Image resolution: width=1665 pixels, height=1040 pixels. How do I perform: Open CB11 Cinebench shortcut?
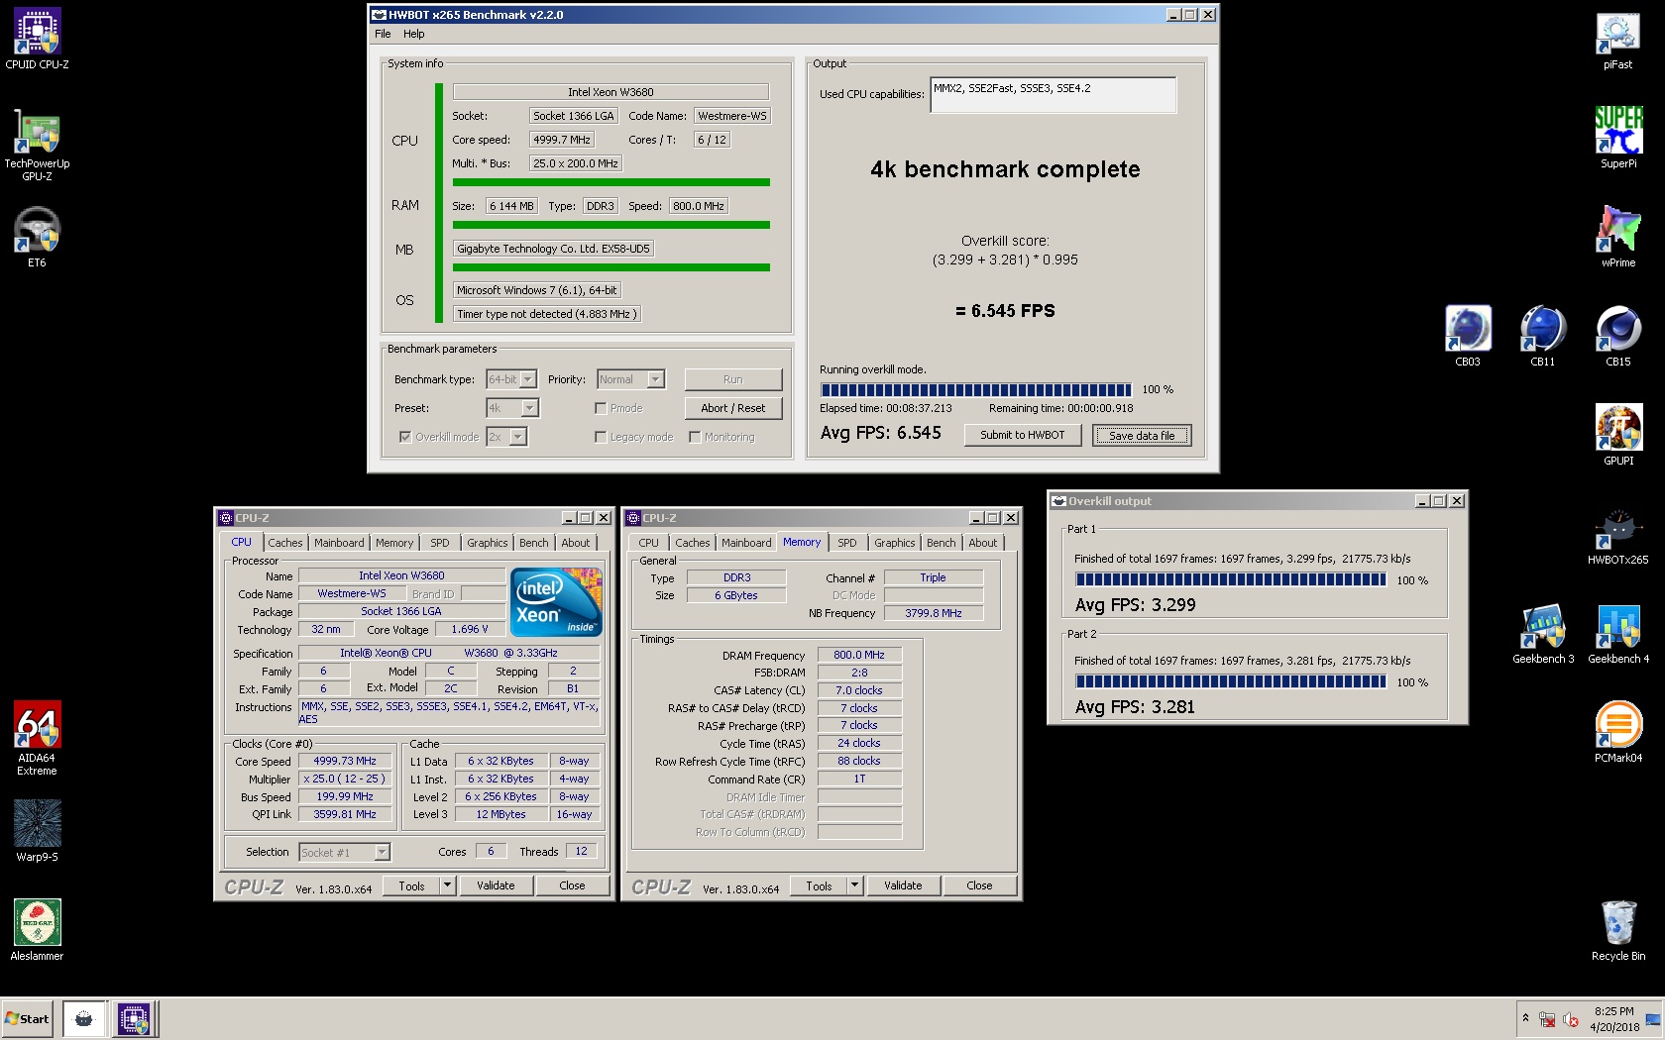coord(1542,337)
